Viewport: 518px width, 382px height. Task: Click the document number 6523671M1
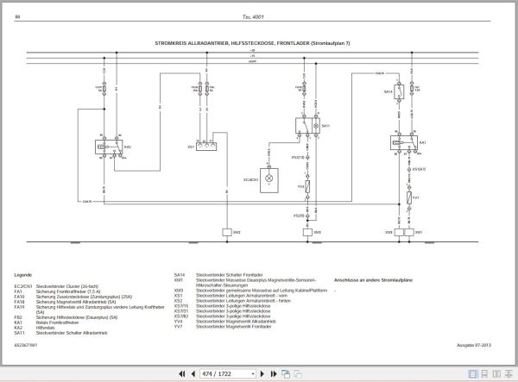coord(26,345)
